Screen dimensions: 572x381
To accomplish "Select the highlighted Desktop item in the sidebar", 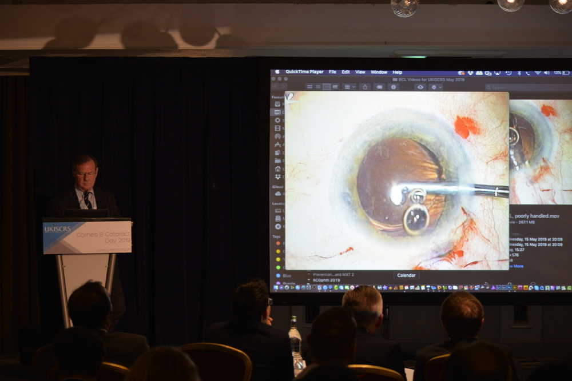I will click(x=277, y=112).
